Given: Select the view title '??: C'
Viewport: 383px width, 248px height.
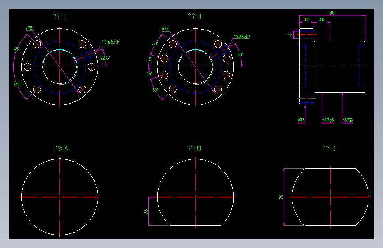Looking at the screenshot, I should (x=329, y=148).
